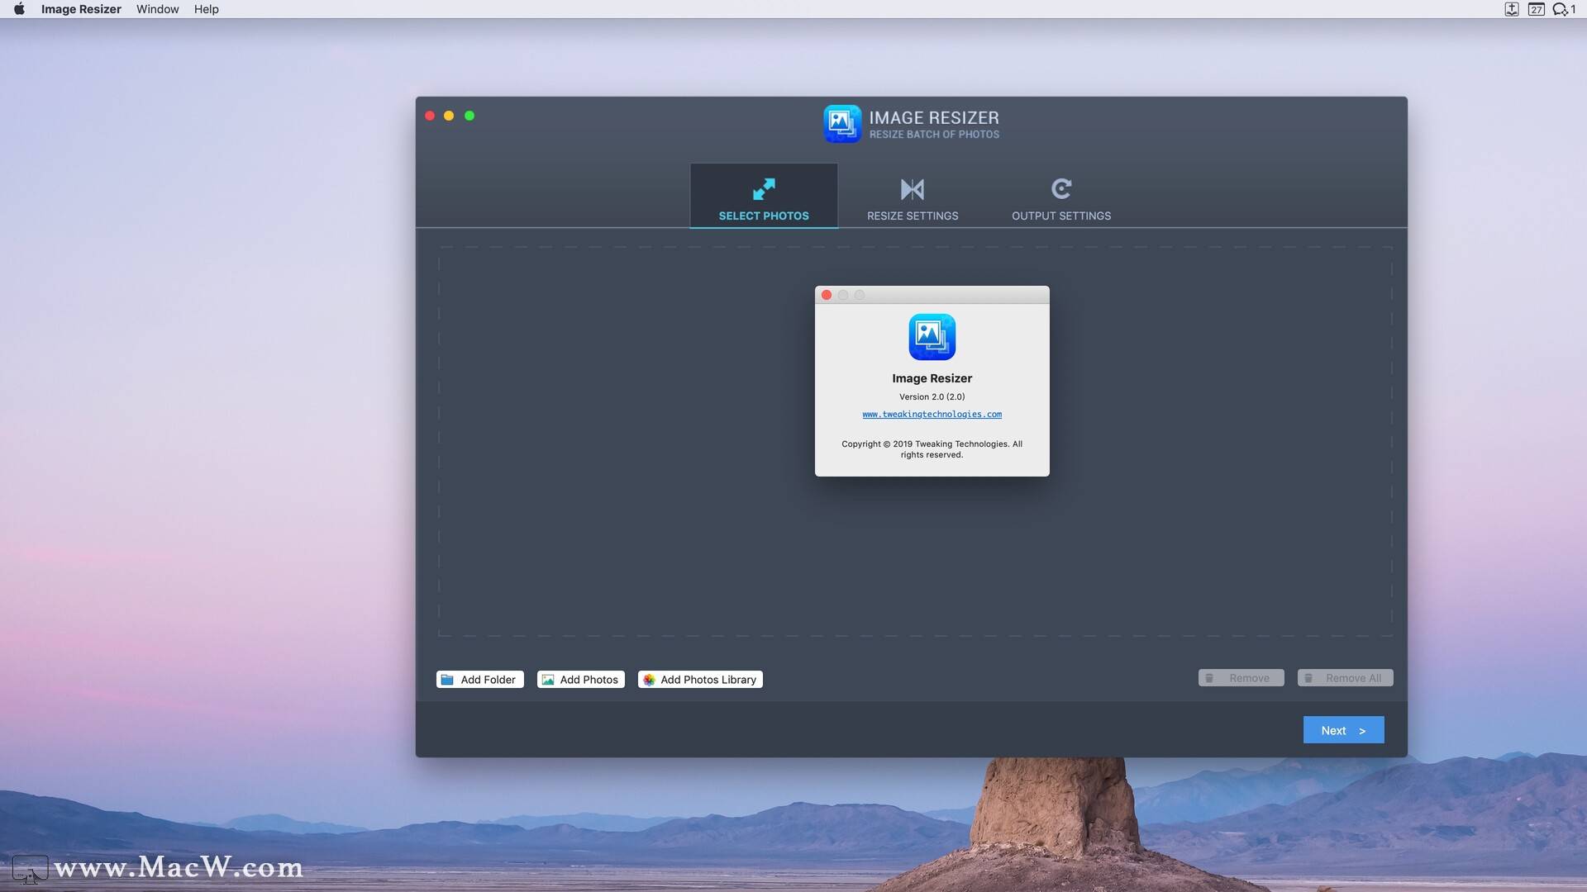This screenshot has height=892, width=1587.
Task: Open the Image Resizer app menu
Action: click(81, 9)
